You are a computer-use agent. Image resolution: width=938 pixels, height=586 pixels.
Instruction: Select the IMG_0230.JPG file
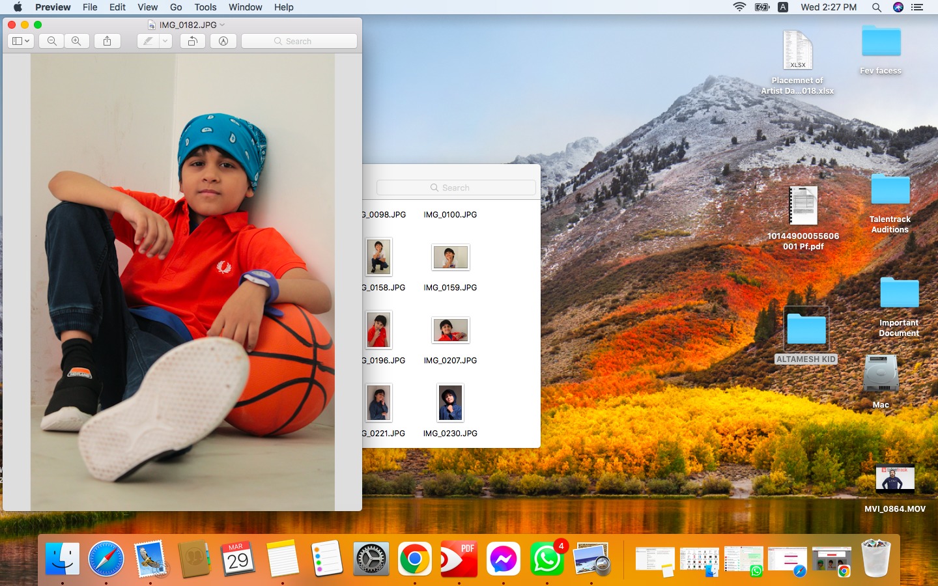tap(450, 403)
